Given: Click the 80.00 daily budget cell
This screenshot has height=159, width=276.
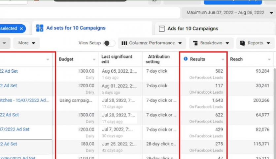Looking at the screenshot, I should (x=88, y=144).
